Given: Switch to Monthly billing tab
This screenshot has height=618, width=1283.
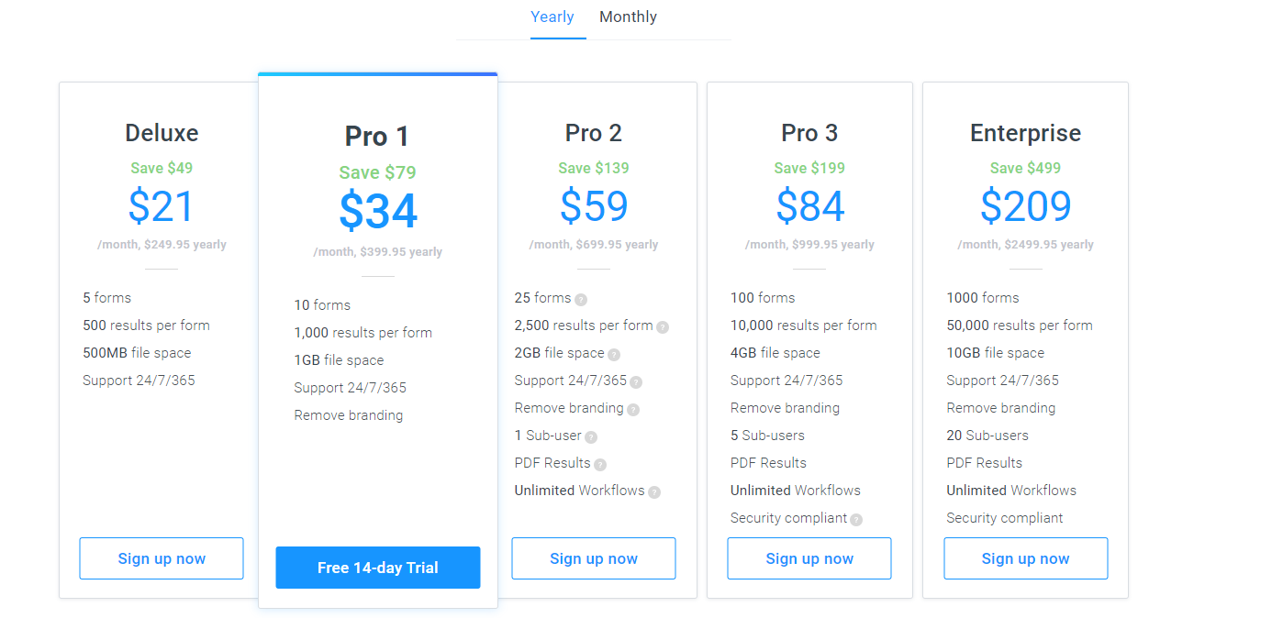Looking at the screenshot, I should point(628,17).
